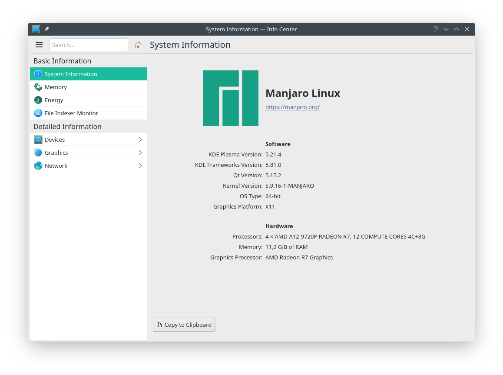
Task: Open the Network section
Action: pos(89,166)
